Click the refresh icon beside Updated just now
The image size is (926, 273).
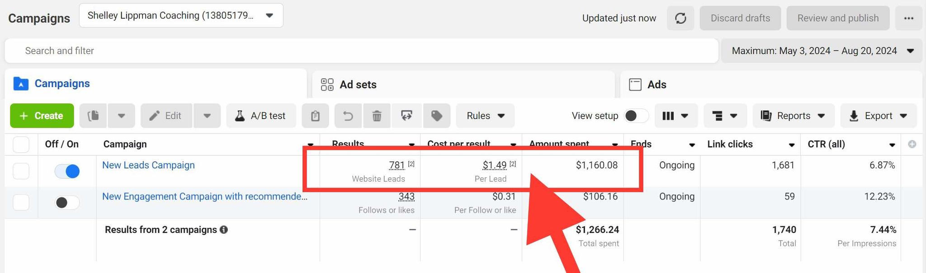coord(680,18)
